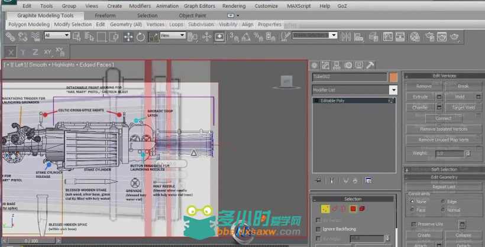
Task: Open the Create command panel tab
Action: 314,65
